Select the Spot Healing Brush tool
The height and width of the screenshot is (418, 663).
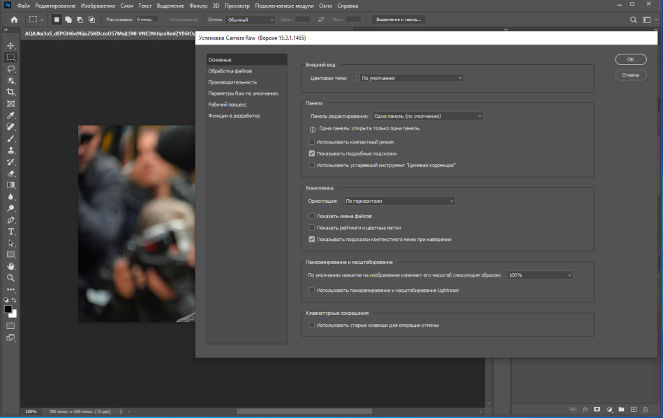(x=11, y=127)
